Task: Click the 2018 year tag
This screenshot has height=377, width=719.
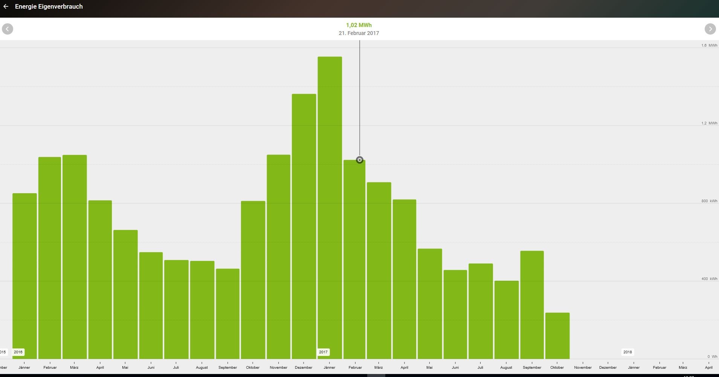Action: point(627,352)
